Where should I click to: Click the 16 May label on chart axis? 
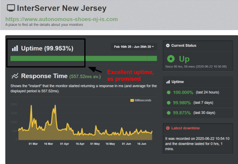pyautogui.click(x=110, y=144)
